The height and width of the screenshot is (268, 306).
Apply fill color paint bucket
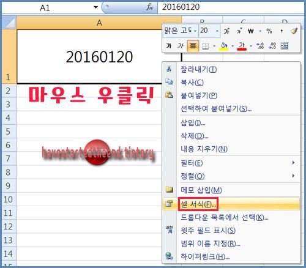(223, 46)
